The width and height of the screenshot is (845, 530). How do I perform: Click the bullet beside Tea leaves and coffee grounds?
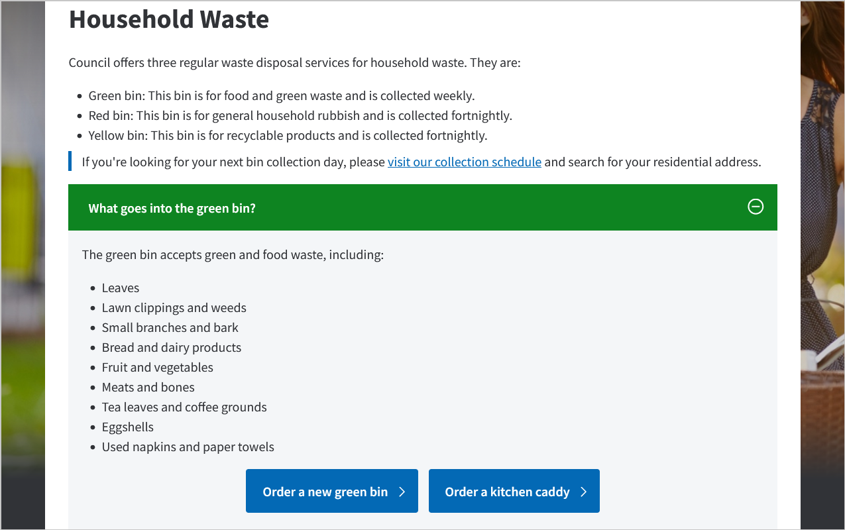pyautogui.click(x=93, y=407)
